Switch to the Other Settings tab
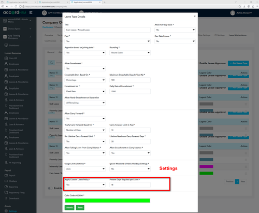Image resolution: width=259 pixels, height=213 pixels. (204, 35)
